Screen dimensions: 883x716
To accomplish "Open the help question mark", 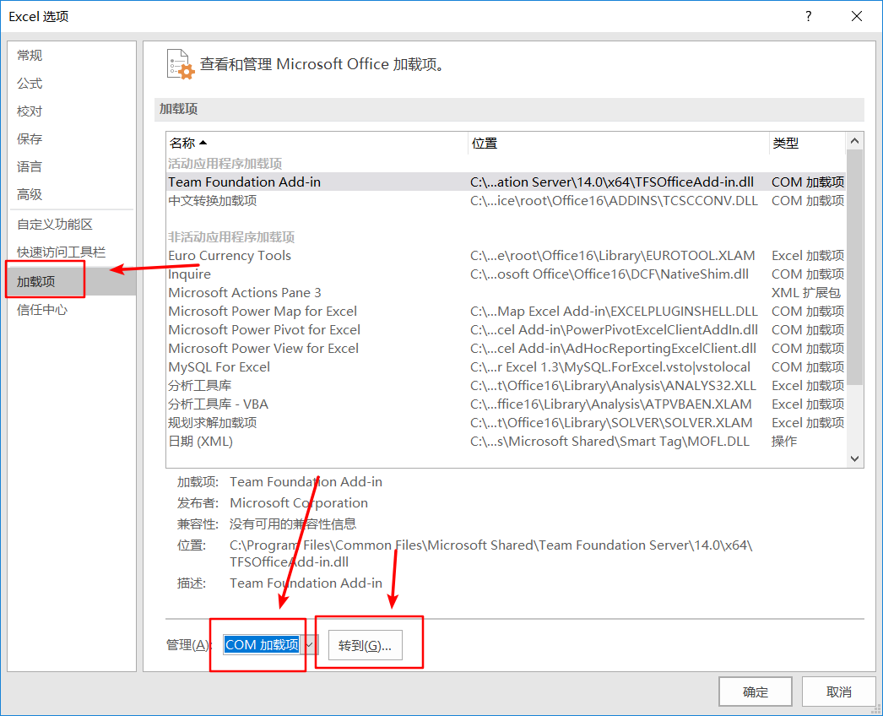I will tap(808, 16).
